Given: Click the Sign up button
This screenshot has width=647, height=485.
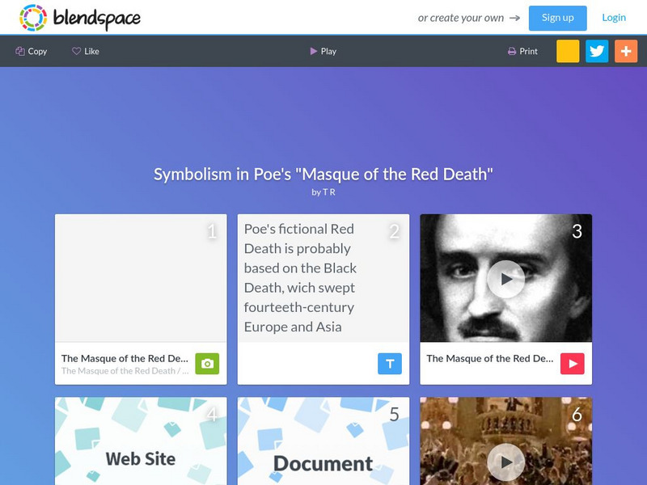Looking at the screenshot, I should coord(557,18).
